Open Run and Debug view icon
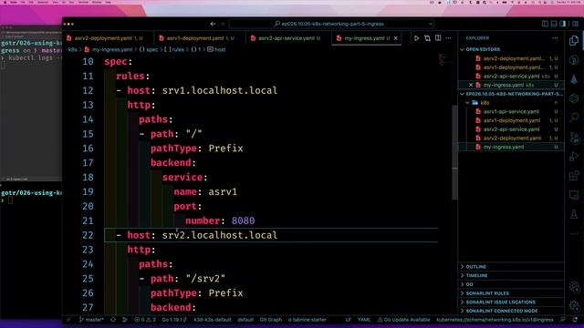584x328 pixels. [x=574, y=156]
